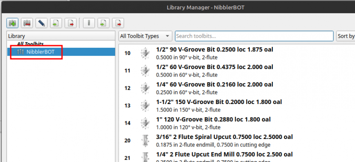Click "1.0000 in 120° v-bit, 2-flute" description

tap(188, 127)
